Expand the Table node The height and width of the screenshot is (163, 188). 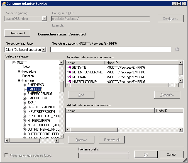click(19, 67)
